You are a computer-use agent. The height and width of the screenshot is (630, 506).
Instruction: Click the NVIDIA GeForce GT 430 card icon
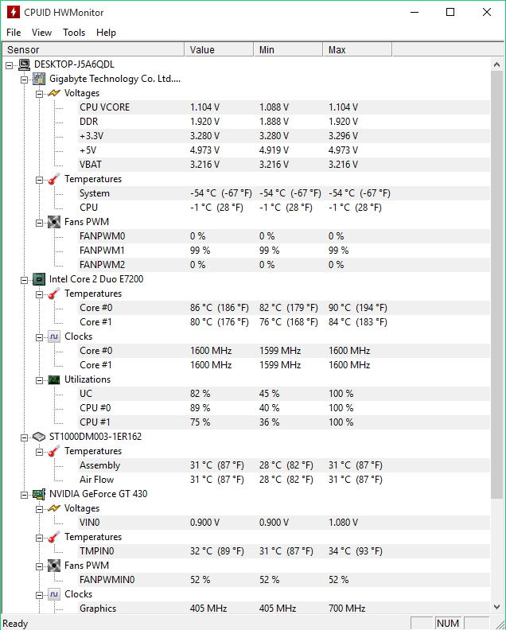[x=39, y=494]
